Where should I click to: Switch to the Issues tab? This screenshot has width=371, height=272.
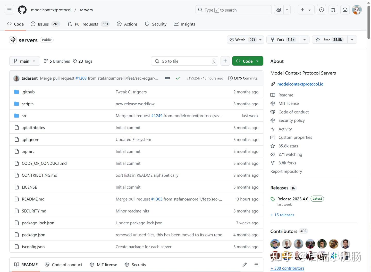pos(45,24)
